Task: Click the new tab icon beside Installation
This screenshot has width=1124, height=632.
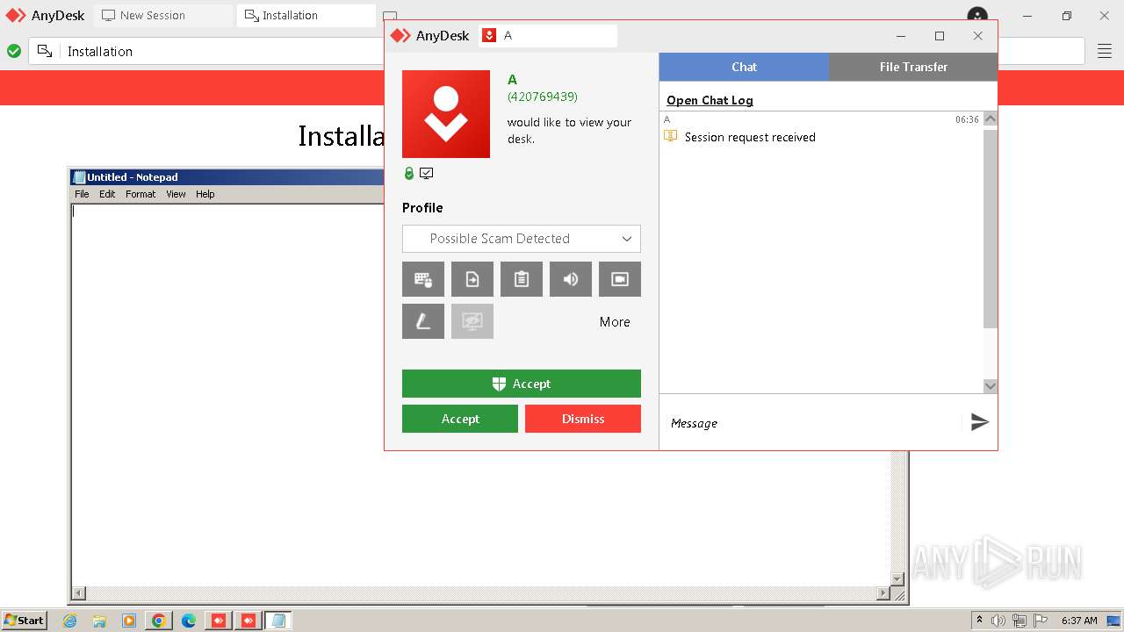Action: pyautogui.click(x=390, y=15)
